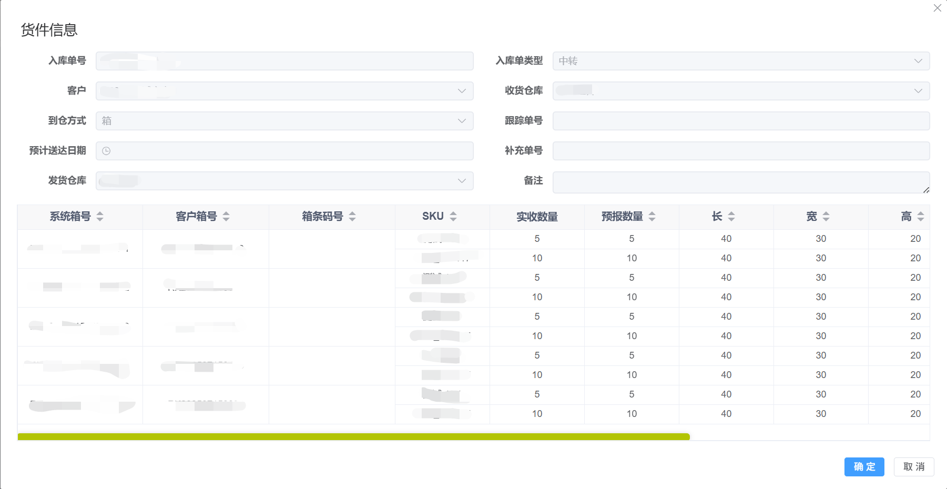Sort by 预报数量 using sort arrows
Screen dimensions: 947x489
(652, 216)
